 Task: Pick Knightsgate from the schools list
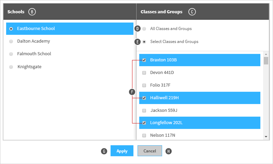coord(11,67)
